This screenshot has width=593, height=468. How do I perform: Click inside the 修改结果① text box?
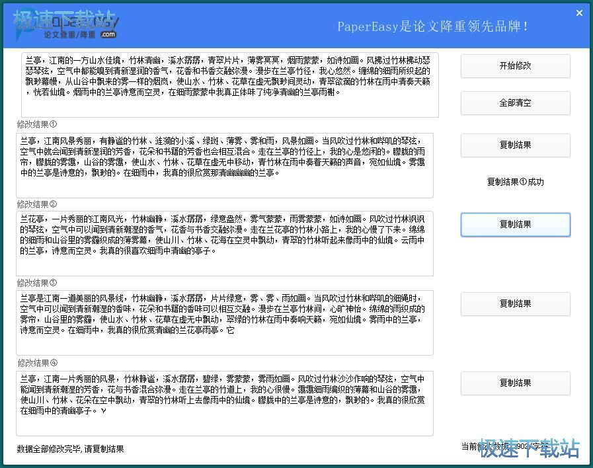pos(225,165)
